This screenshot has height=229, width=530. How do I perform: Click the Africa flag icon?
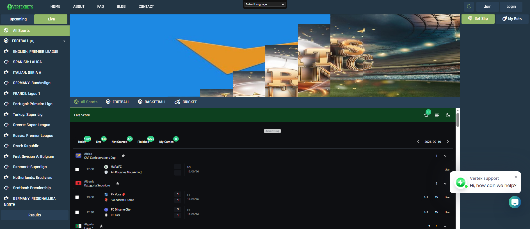(x=78, y=156)
